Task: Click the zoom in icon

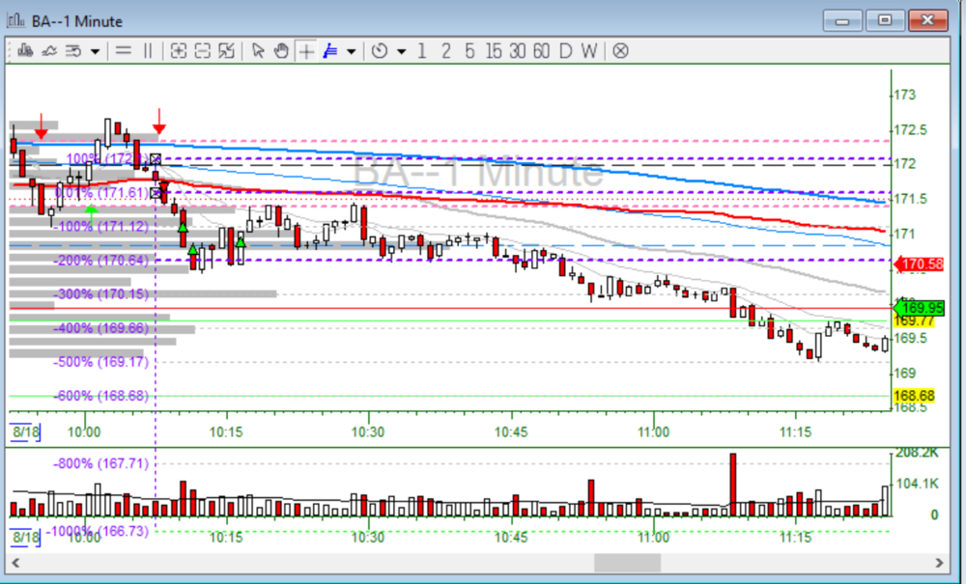Action: 179,51
